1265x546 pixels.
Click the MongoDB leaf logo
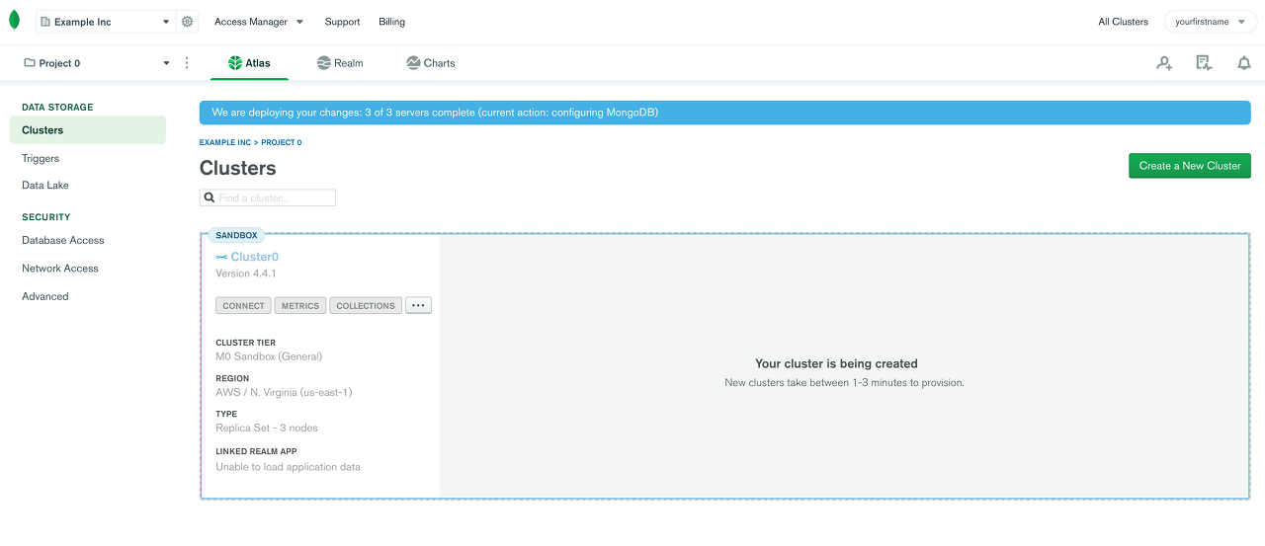[14, 21]
